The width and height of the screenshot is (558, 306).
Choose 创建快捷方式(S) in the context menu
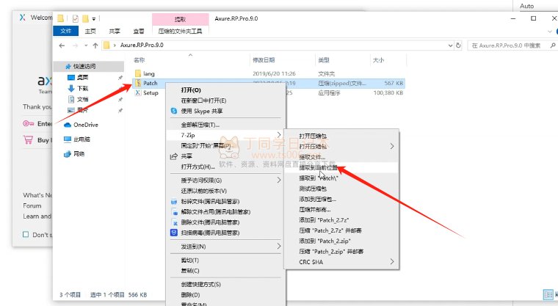point(200,285)
